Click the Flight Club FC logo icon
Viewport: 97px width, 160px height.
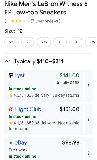pos(11,109)
